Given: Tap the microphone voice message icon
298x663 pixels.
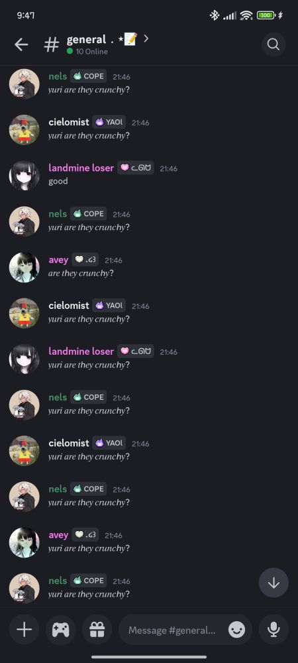Looking at the screenshot, I should tap(273, 630).
